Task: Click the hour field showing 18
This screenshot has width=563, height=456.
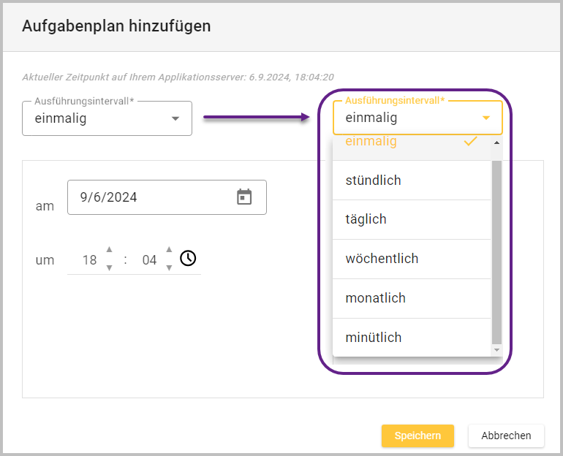Action: [x=89, y=259]
